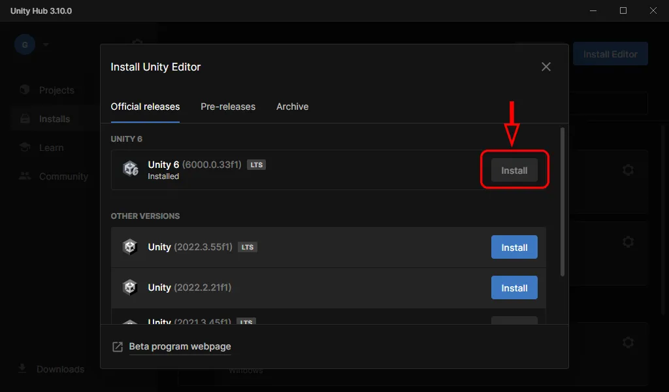Open the second install's gear settings
The image size is (669, 392).
(628, 242)
